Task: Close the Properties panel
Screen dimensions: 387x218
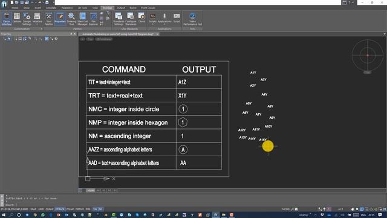Action: (x=75, y=34)
